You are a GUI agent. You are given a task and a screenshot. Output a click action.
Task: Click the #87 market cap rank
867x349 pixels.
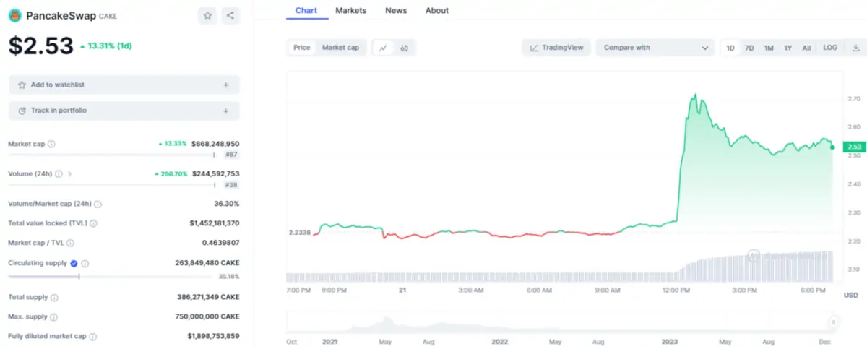point(232,155)
